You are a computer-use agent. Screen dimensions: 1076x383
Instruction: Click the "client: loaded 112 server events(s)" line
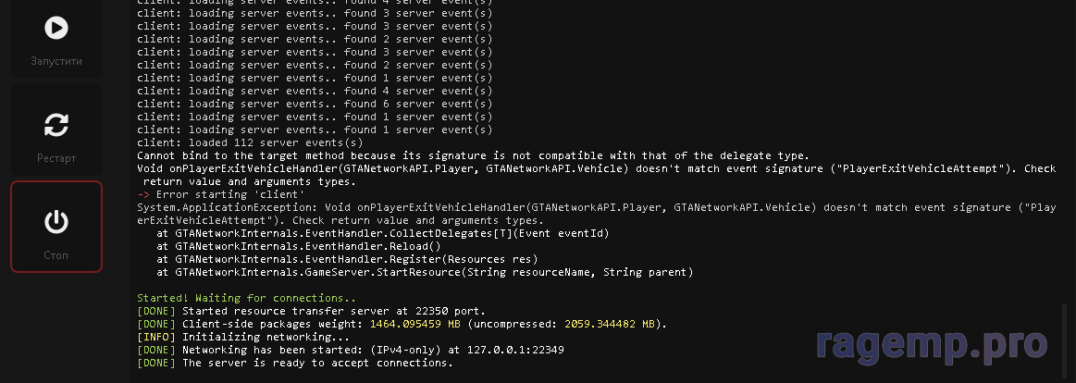250,142
